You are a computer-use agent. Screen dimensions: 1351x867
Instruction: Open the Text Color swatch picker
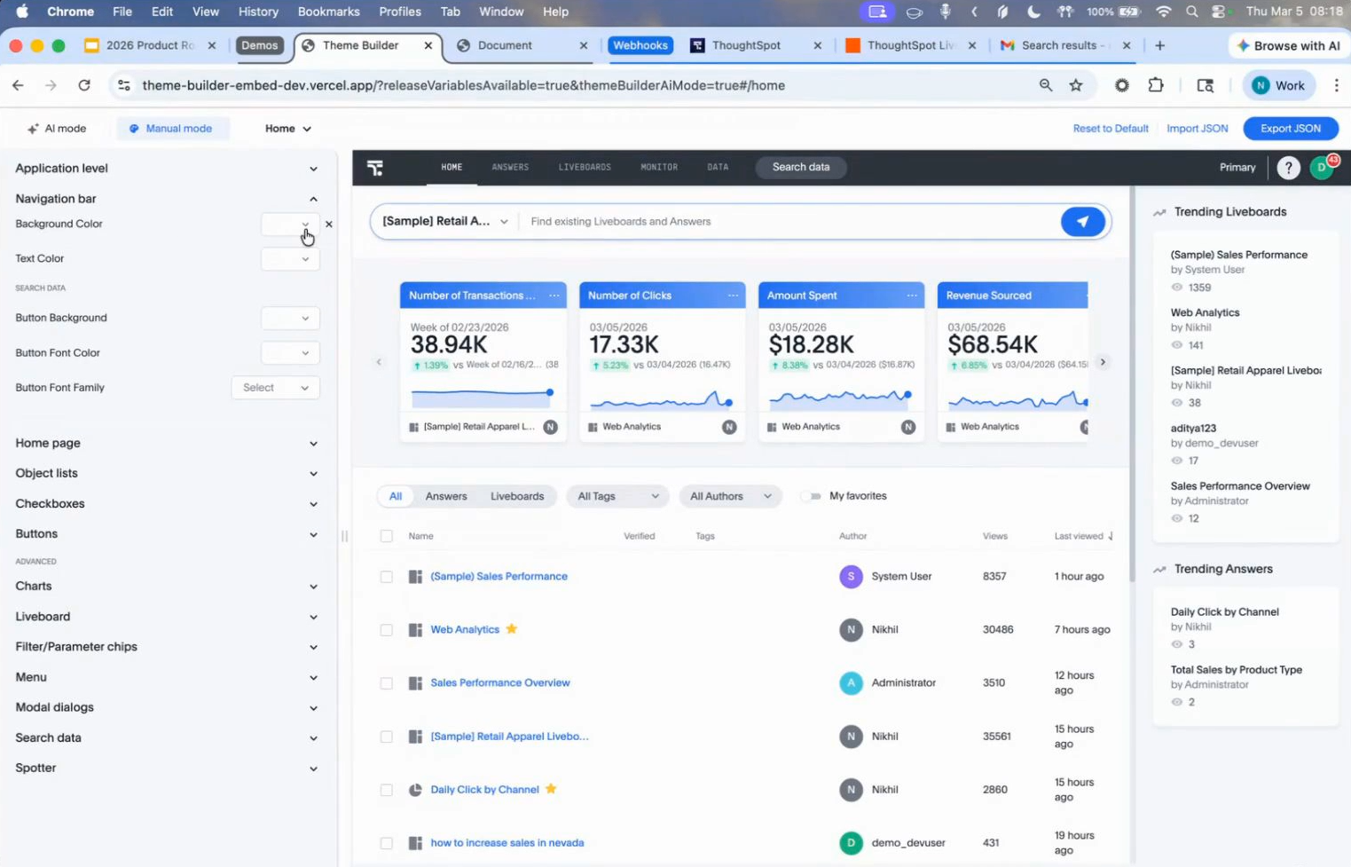click(x=290, y=259)
